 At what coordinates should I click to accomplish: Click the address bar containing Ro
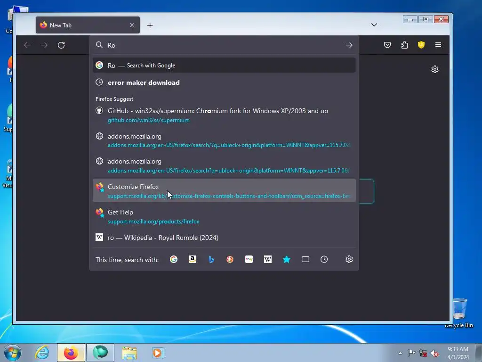coord(224,45)
